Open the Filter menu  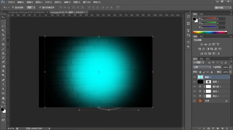[x=67, y=2]
